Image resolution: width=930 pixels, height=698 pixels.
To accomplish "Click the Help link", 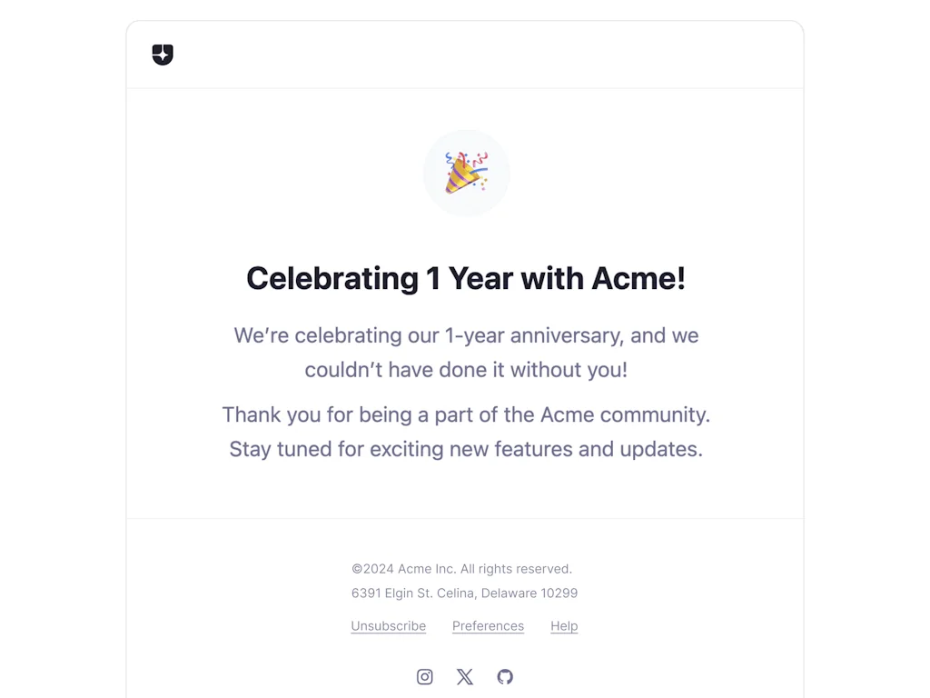I will [x=564, y=625].
